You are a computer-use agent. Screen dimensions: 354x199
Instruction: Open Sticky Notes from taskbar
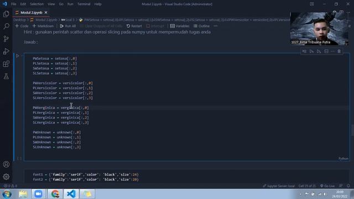(87, 194)
